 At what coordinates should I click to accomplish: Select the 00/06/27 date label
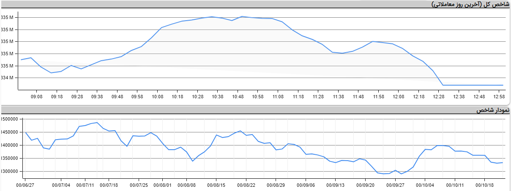25,184
